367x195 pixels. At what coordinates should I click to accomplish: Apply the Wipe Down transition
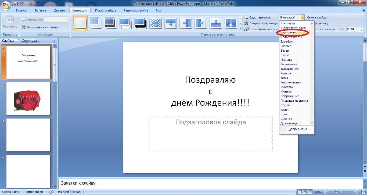170,23
